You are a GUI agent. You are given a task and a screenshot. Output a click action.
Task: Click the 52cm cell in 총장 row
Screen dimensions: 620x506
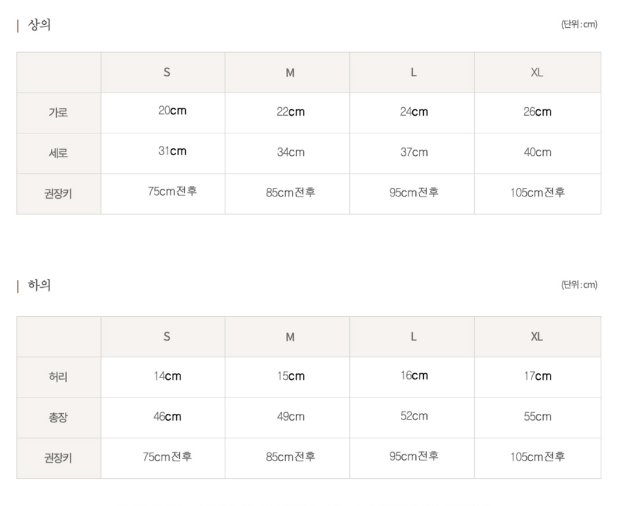click(414, 416)
